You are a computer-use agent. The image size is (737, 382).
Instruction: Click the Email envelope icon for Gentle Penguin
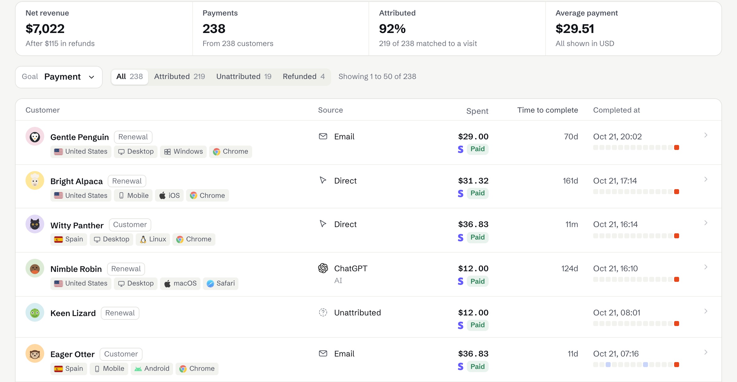click(x=323, y=136)
